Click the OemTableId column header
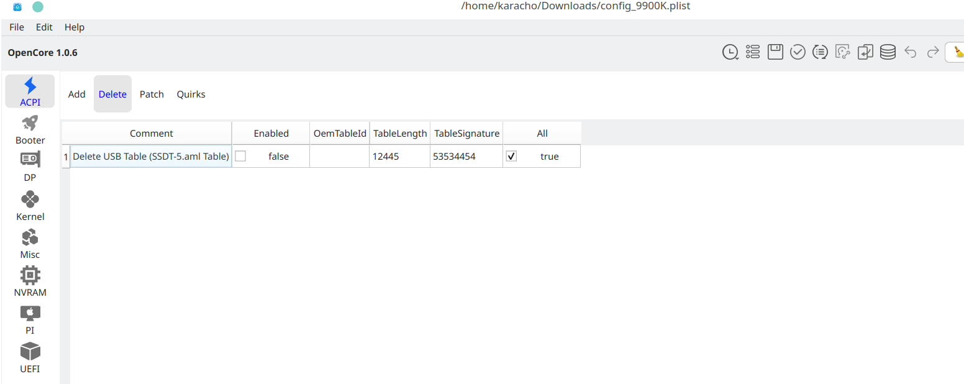The image size is (964, 384). click(340, 133)
